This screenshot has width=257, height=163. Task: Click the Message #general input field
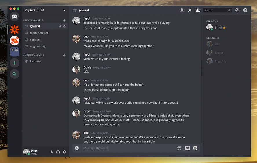[x=127, y=148]
